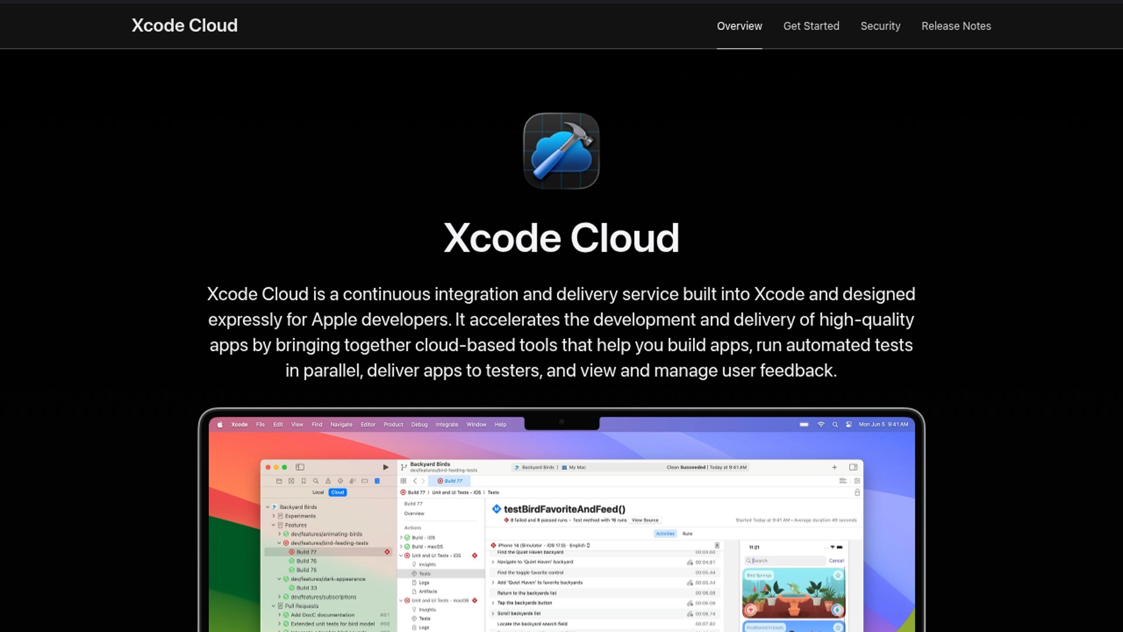1123x632 pixels.
Task: Open the Project navigator folder icon
Action: click(279, 481)
